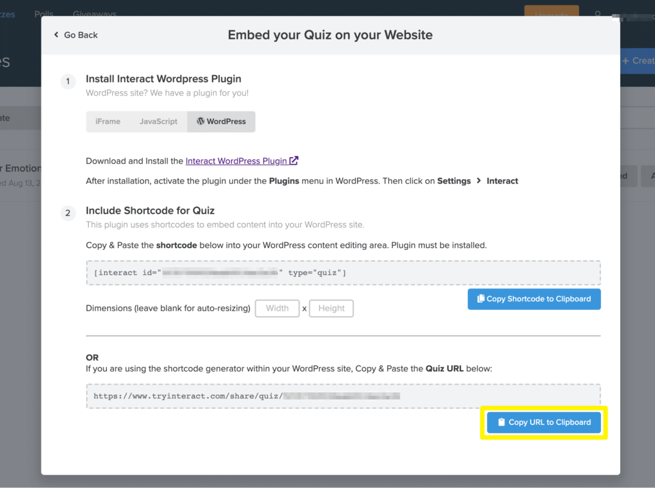Click the step 1 numbered circle icon
The height and width of the screenshot is (488, 655).
coord(68,81)
